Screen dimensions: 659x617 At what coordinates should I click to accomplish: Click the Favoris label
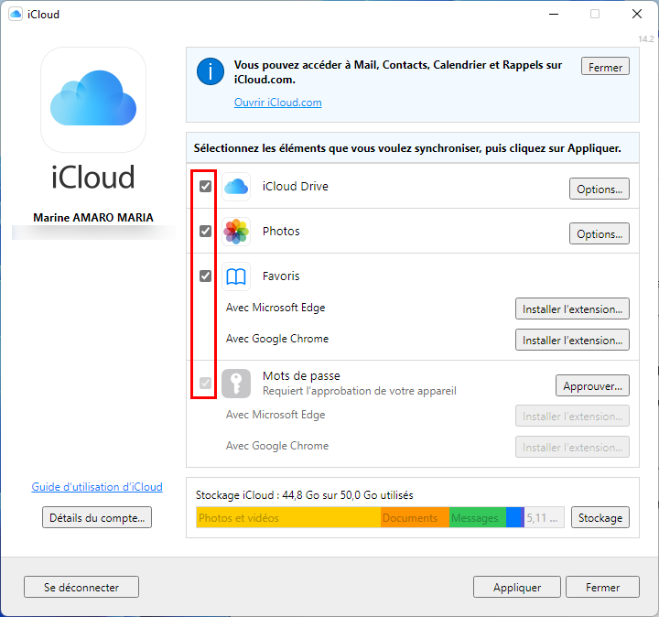point(281,276)
